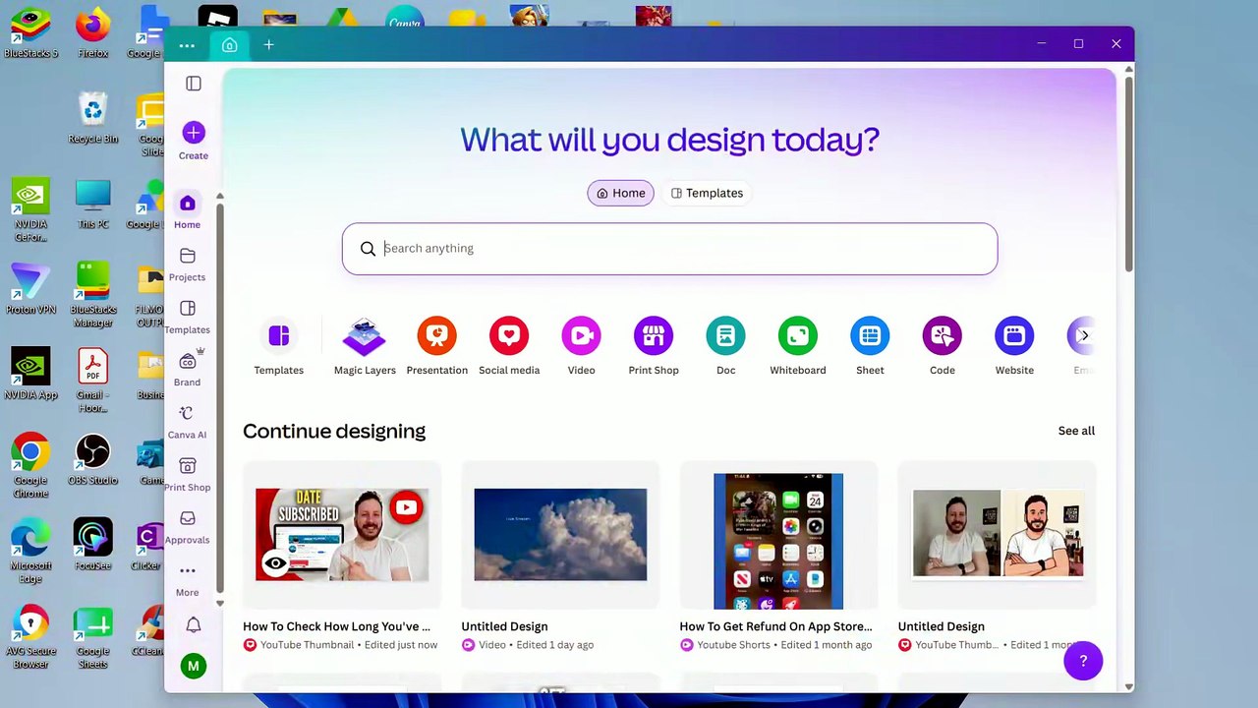Click the purple Create plus button
This screenshot has width=1258, height=708.
[x=194, y=133]
